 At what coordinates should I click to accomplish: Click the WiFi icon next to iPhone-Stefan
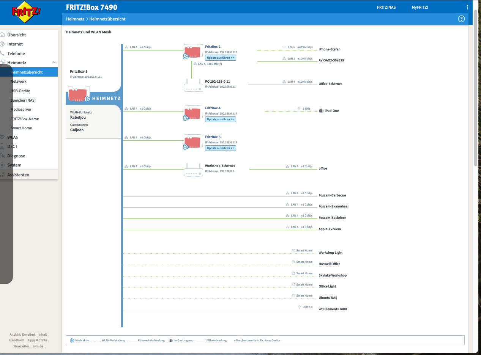point(284,47)
